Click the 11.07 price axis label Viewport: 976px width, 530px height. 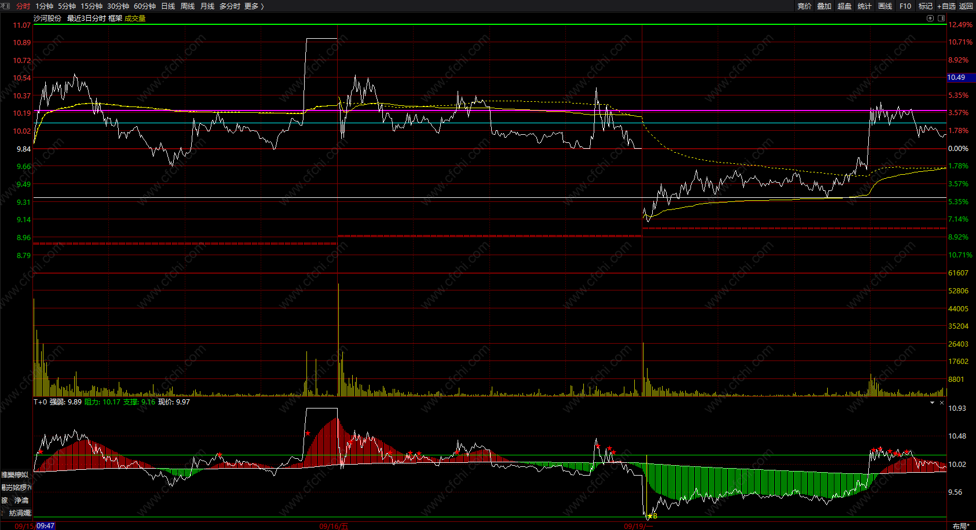(x=22, y=25)
